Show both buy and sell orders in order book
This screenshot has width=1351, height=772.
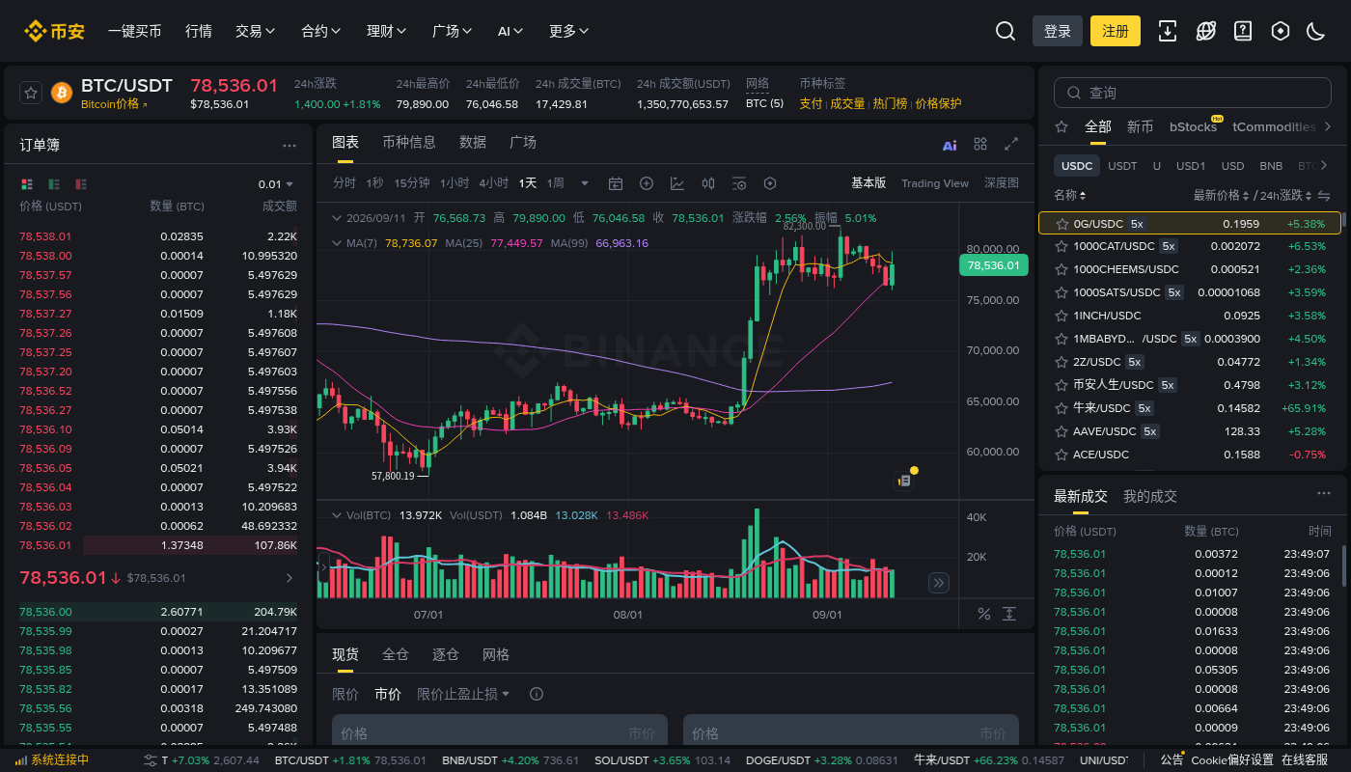pyautogui.click(x=26, y=184)
